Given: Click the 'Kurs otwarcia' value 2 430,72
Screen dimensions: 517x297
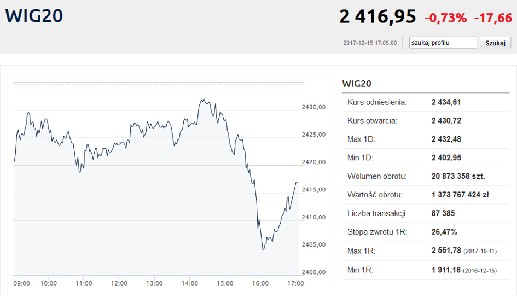Looking at the screenshot, I should 446,121.
